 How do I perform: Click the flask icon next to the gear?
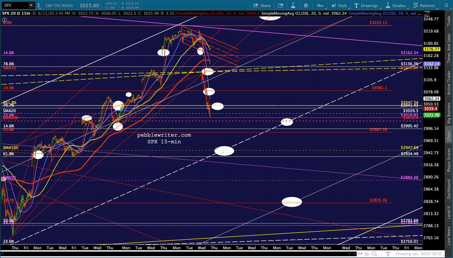click(293, 5)
